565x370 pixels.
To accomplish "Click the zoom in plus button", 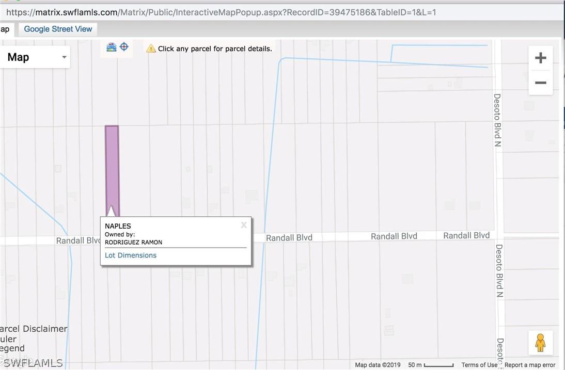I will [540, 58].
